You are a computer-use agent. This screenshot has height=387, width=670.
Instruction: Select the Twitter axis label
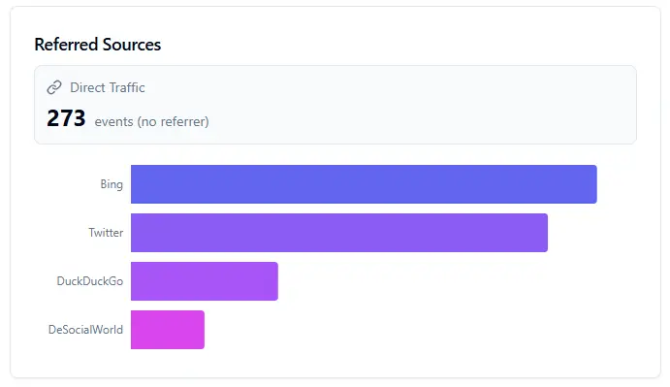[106, 233]
